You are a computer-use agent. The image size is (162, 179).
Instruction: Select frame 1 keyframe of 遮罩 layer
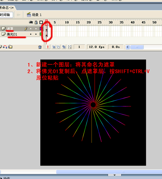click(x=46, y=29)
